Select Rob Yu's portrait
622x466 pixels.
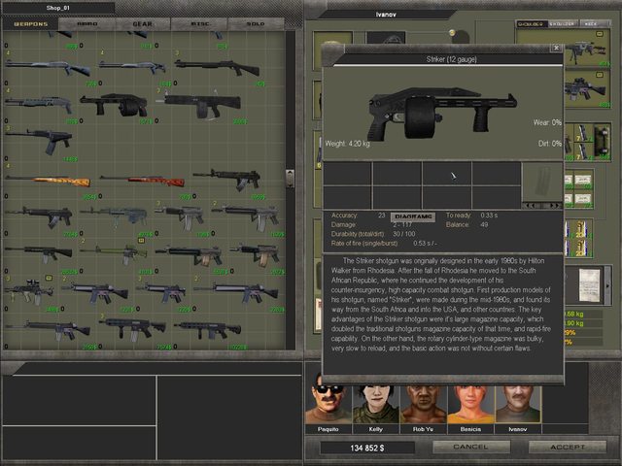pyautogui.click(x=424, y=404)
